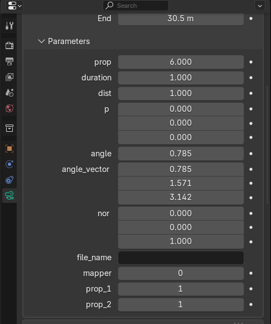Click the first nor value field
The image size is (271, 324).
[181, 213]
